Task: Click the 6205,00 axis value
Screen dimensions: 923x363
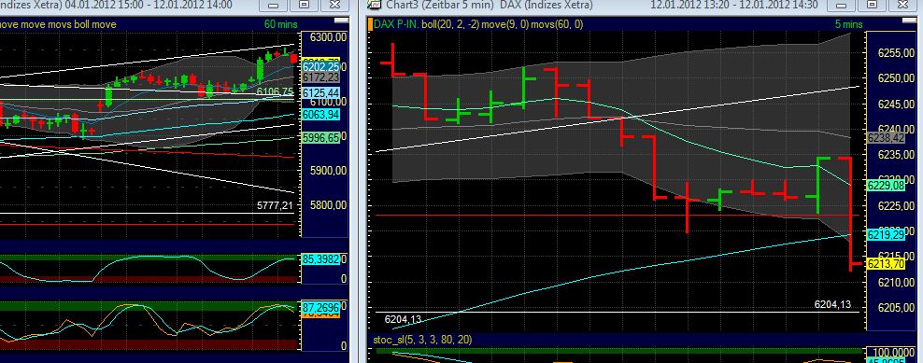Action: coord(897,308)
